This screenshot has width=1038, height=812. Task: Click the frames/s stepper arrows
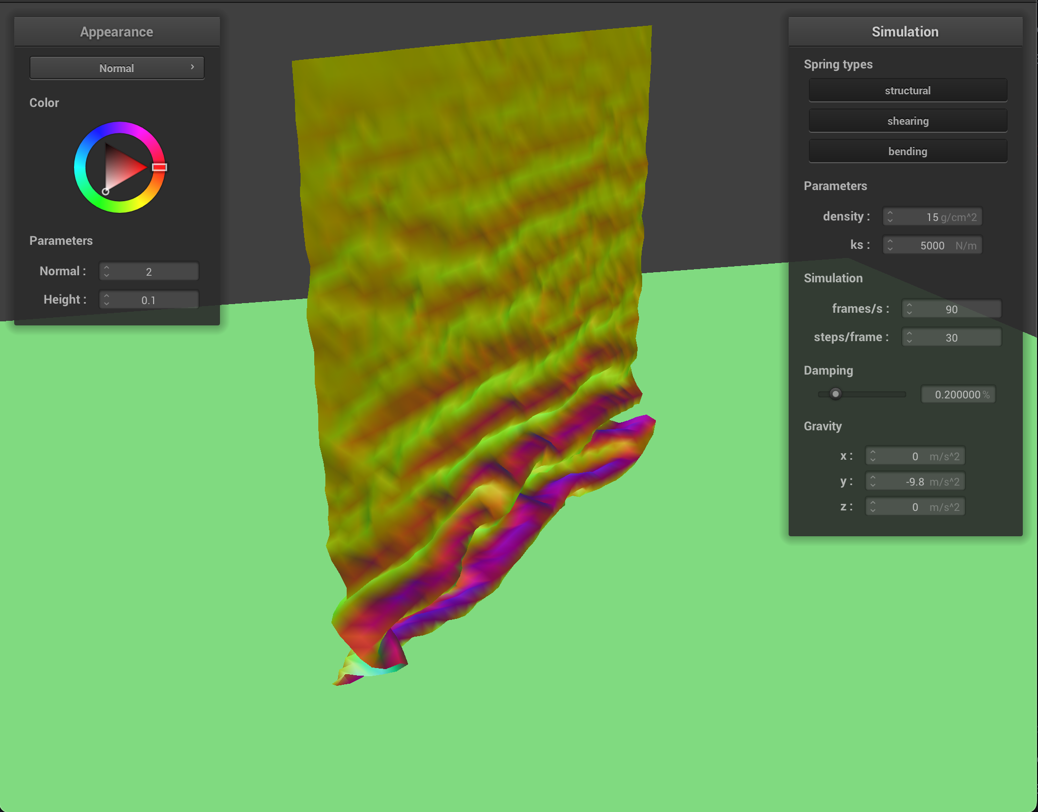[x=909, y=309]
